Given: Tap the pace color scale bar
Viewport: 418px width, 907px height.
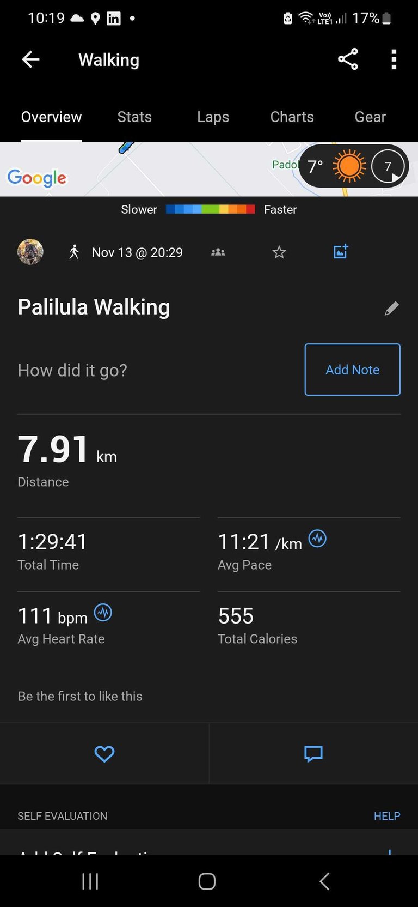Looking at the screenshot, I should click(210, 209).
